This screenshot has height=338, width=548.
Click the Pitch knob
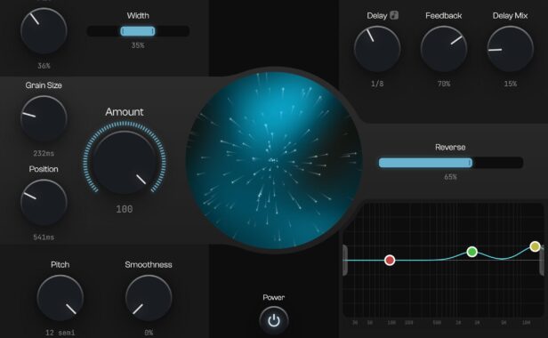(60, 298)
